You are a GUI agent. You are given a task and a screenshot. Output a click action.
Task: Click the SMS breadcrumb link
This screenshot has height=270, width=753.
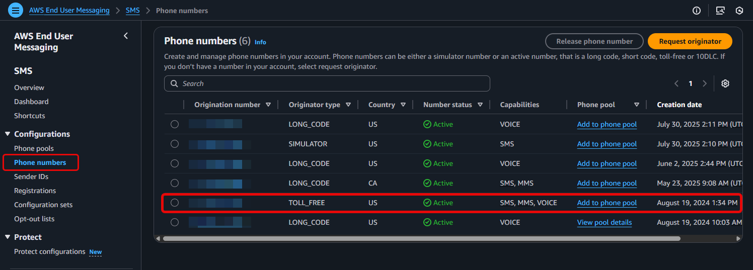[133, 11]
